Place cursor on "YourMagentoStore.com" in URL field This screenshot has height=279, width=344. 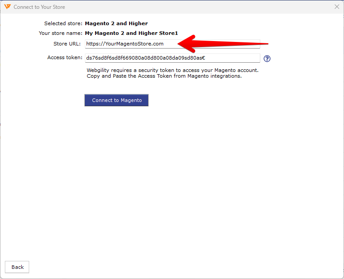134,44
